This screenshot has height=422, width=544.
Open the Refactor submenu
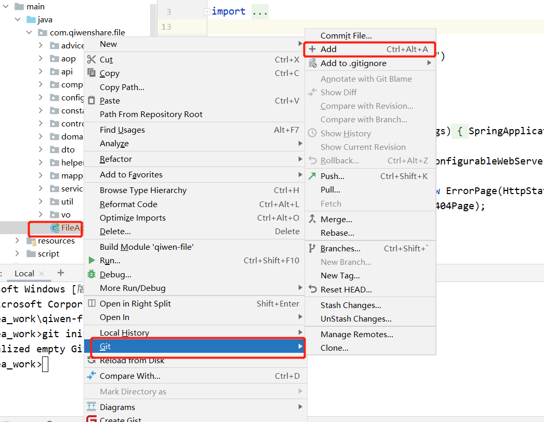pyautogui.click(x=194, y=159)
